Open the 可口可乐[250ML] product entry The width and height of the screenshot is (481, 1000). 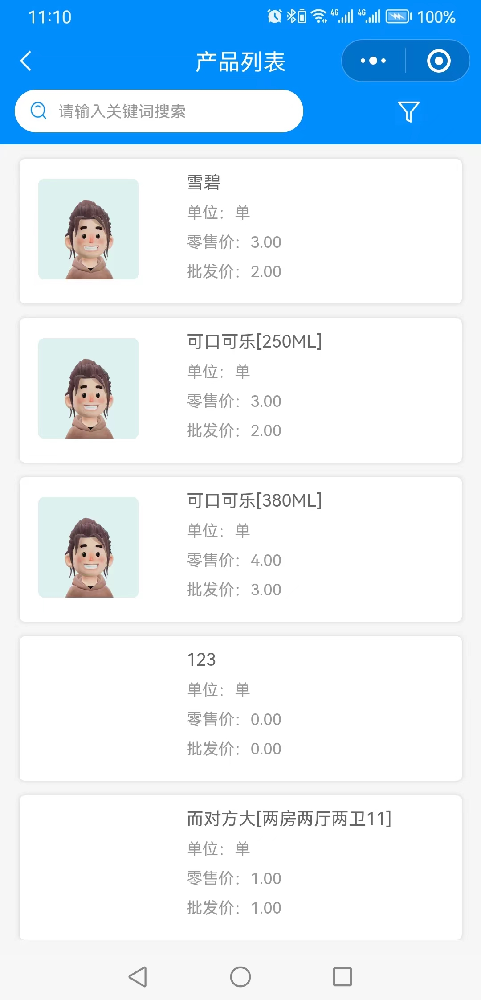pyautogui.click(x=254, y=342)
